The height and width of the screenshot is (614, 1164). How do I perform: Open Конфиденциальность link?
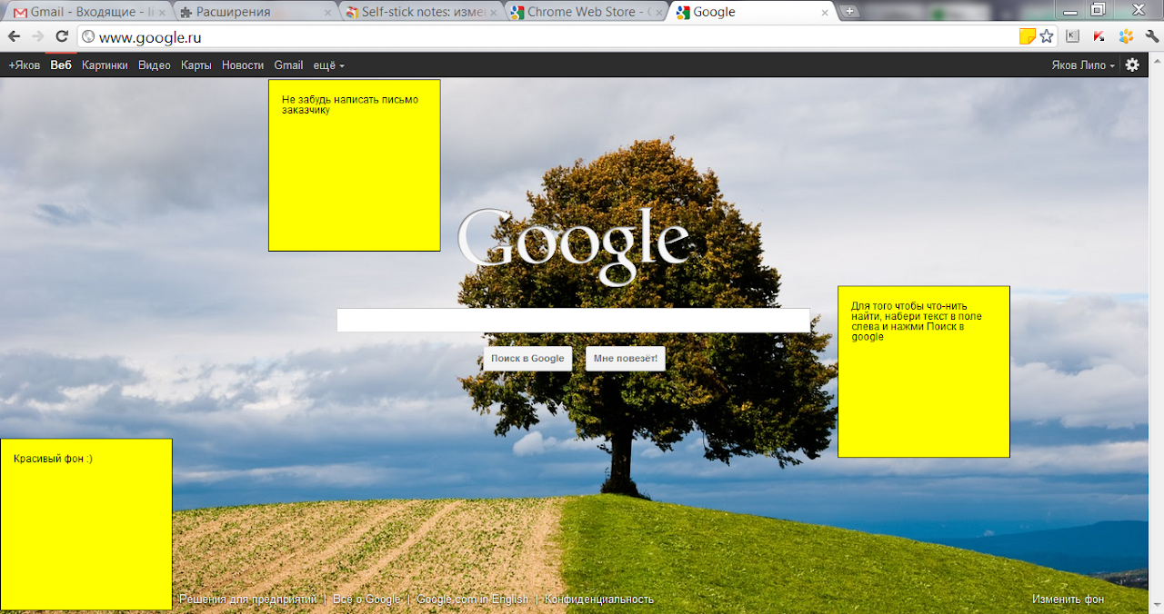[599, 599]
